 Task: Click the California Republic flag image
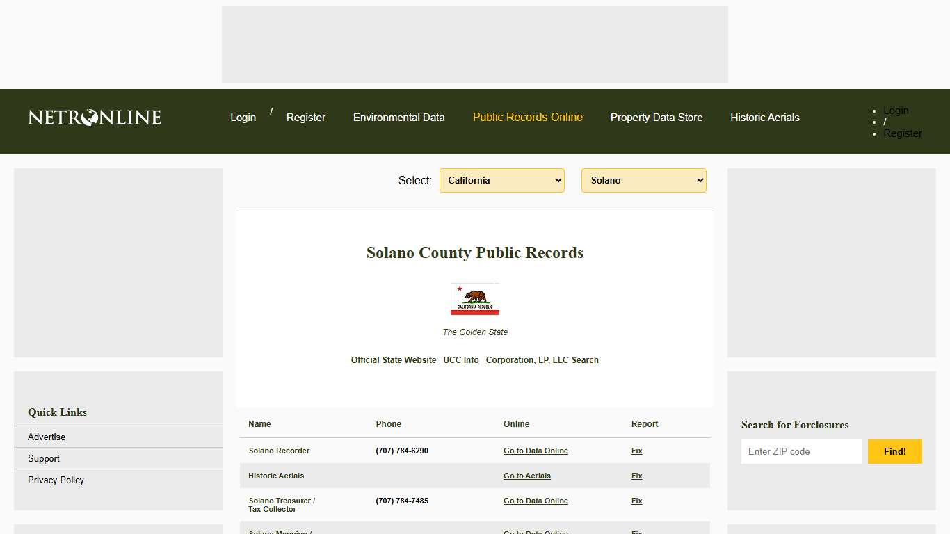[475, 298]
